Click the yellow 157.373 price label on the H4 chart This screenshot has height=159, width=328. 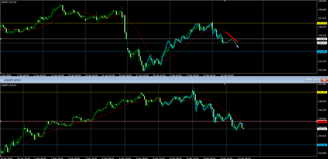pos(322,23)
